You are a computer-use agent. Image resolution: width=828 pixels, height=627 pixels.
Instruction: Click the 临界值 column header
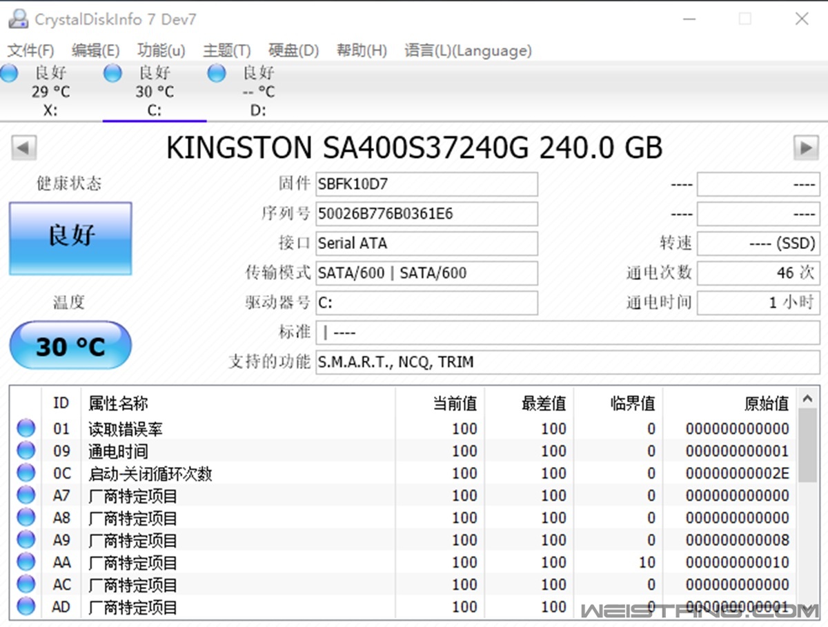(x=618, y=403)
